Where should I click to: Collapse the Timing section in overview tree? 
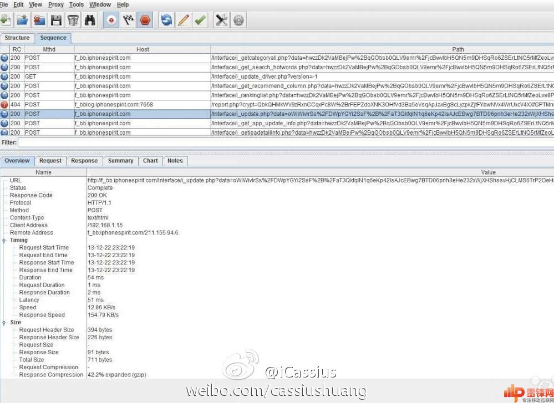[x=5, y=241]
